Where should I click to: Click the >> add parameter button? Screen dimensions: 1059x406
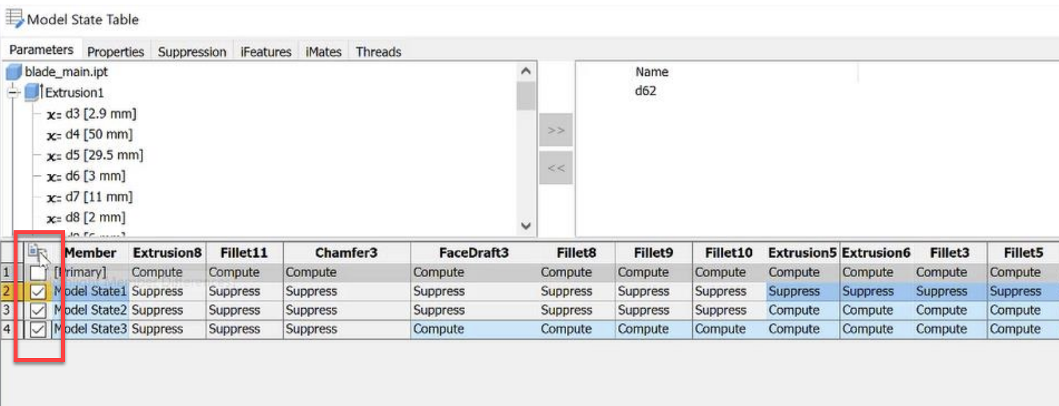tap(556, 130)
